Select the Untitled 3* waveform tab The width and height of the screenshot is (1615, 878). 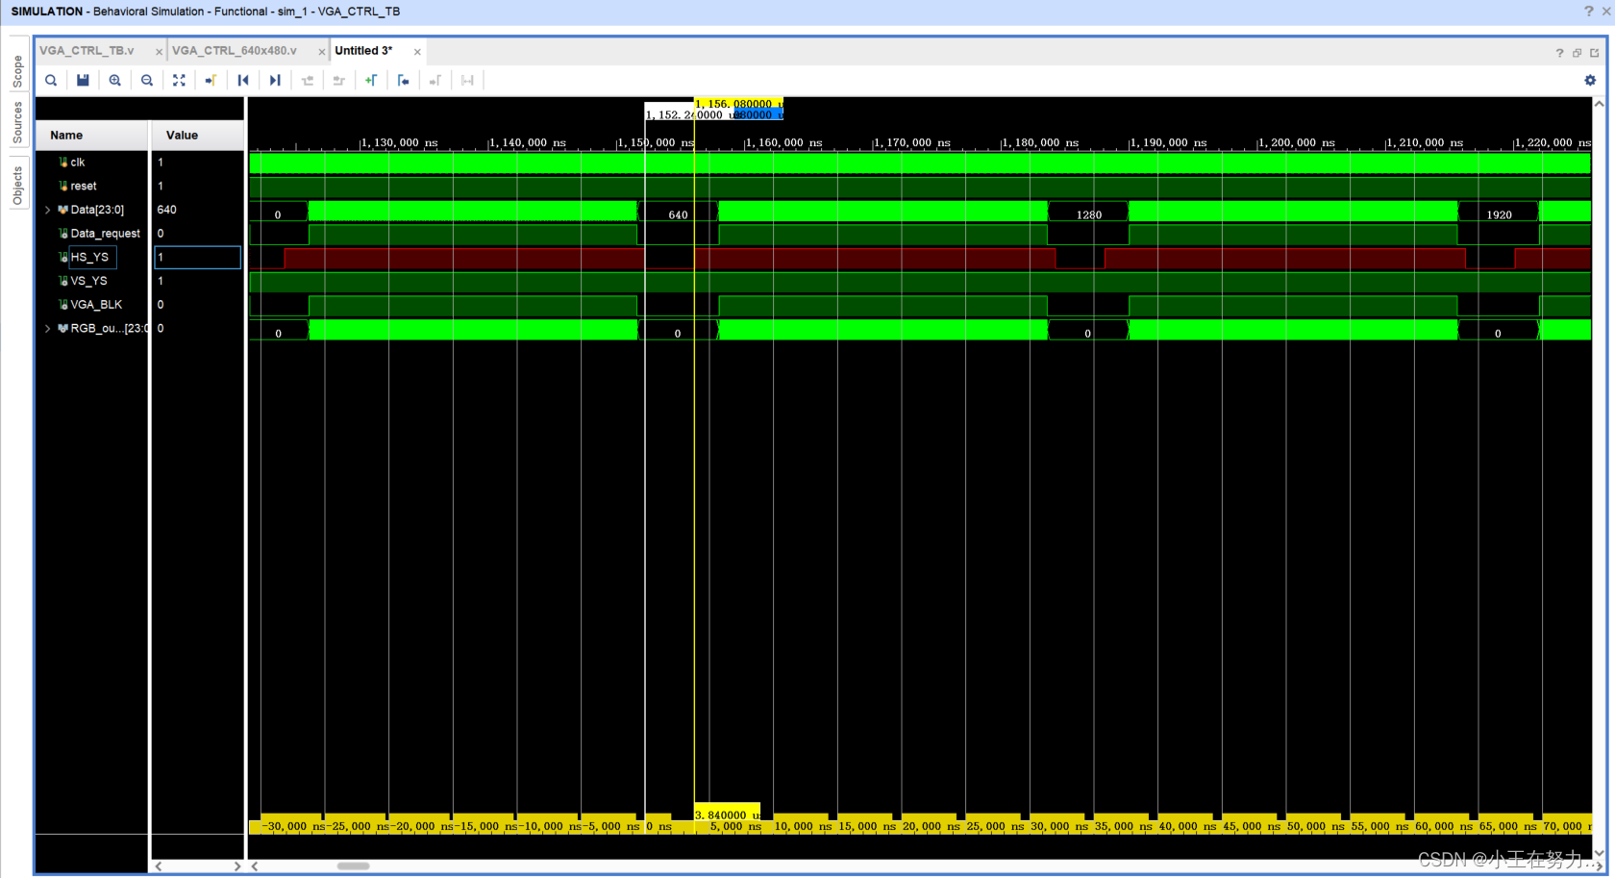point(363,51)
